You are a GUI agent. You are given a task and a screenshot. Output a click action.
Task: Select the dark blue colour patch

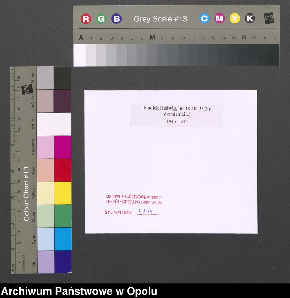pos(63,262)
